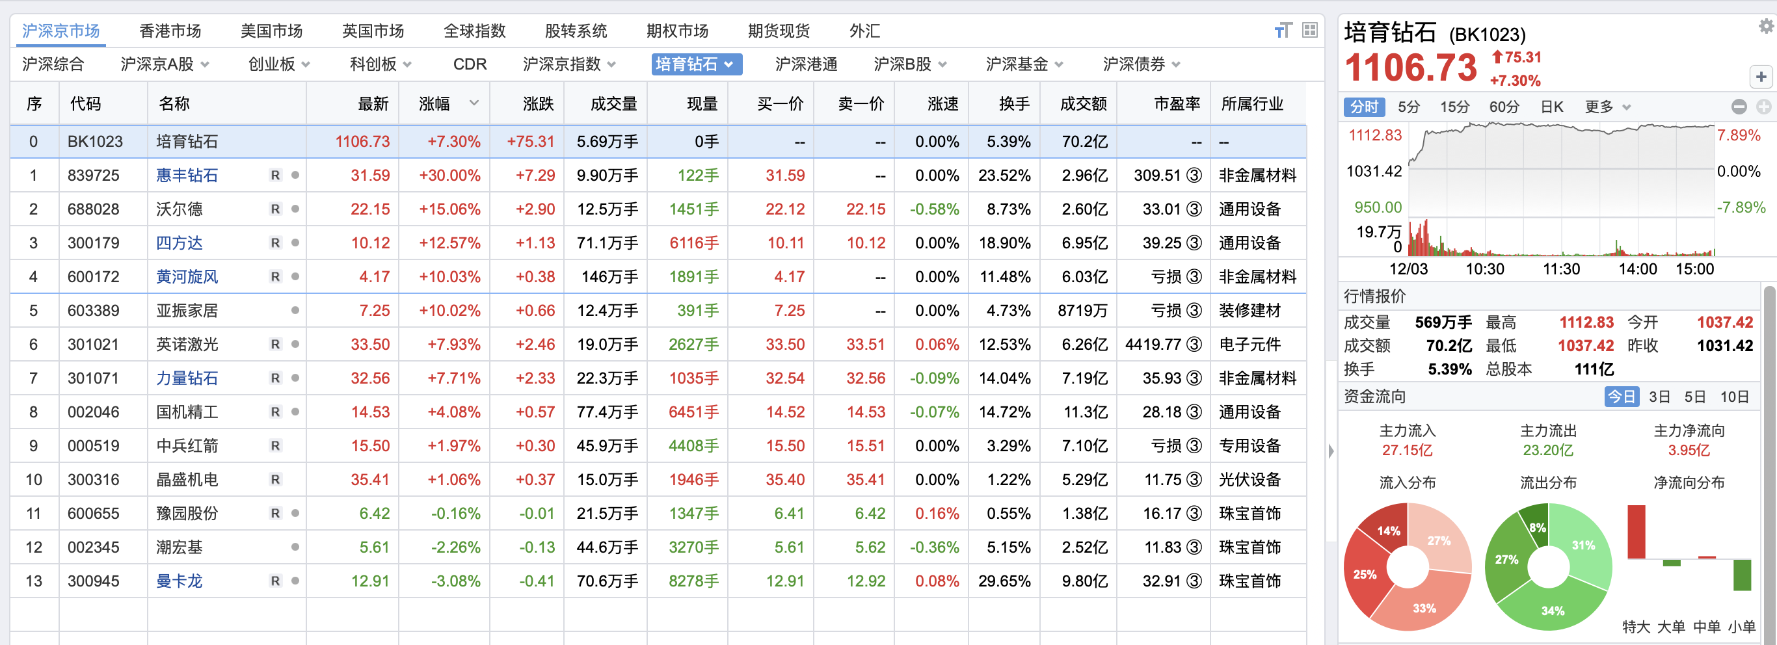Click the R badge in 晶盛机电 row

click(275, 479)
